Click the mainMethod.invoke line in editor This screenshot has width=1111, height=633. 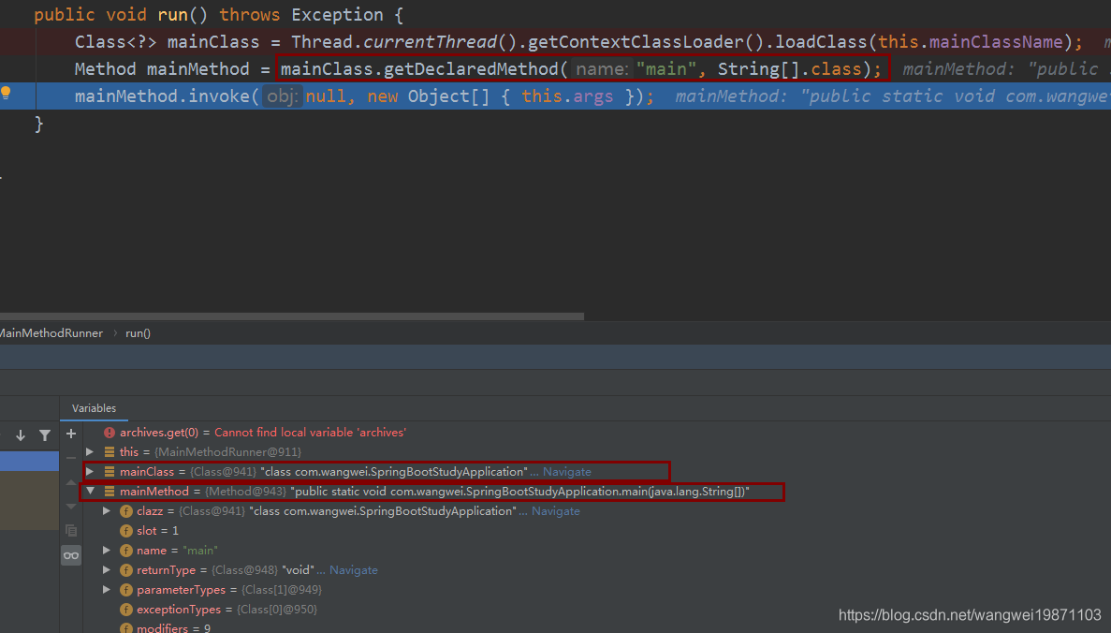point(556,96)
